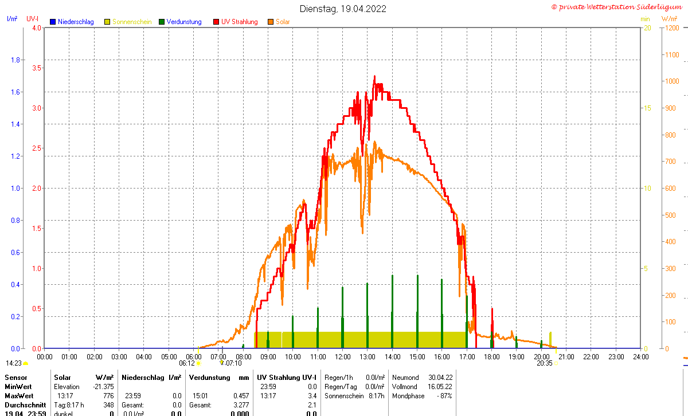Click the blue Niederschlag legend swatch
The width and height of the screenshot is (688, 416).
(53, 22)
